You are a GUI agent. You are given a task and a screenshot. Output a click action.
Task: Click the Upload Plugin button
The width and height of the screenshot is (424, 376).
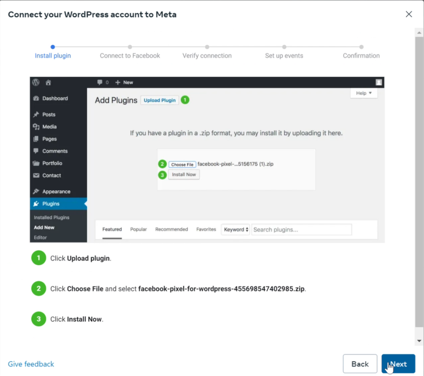pyautogui.click(x=159, y=100)
